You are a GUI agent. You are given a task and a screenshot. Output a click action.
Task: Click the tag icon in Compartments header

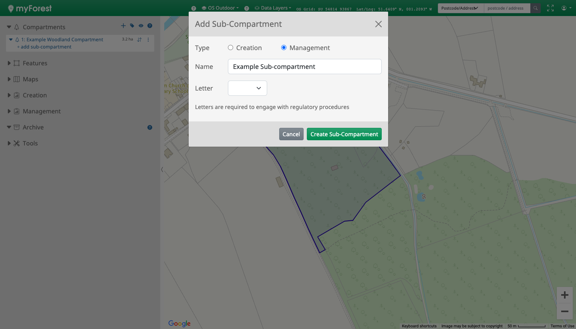coord(132,26)
